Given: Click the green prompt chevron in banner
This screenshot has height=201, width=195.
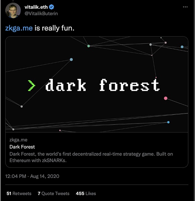Looking at the screenshot, I should [32, 85].
